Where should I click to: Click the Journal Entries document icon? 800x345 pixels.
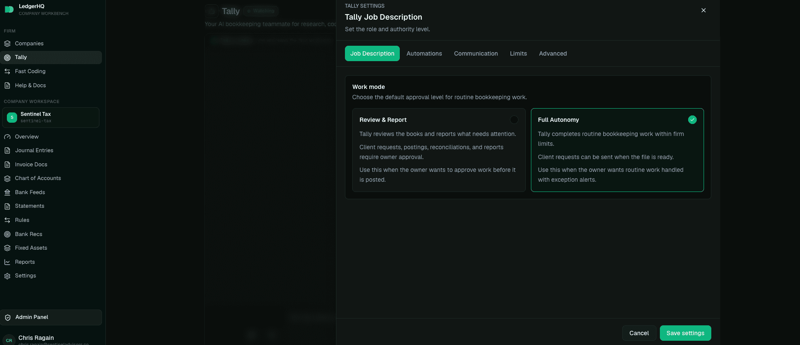point(7,150)
